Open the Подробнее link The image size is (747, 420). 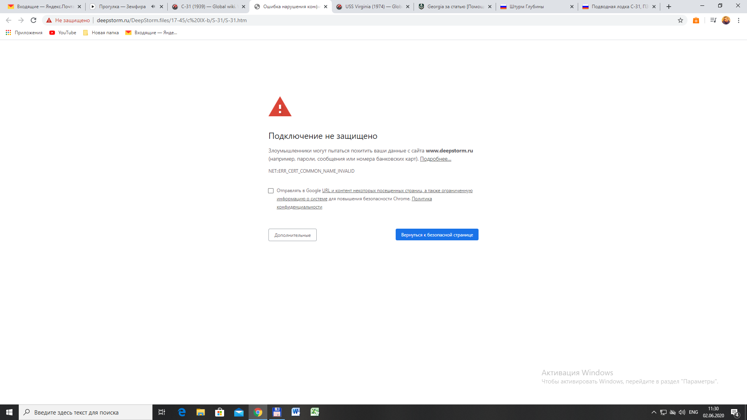[435, 159]
